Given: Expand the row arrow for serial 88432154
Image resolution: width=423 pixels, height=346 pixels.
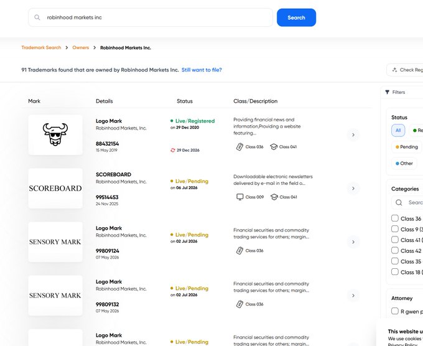Looking at the screenshot, I should coord(353,134).
